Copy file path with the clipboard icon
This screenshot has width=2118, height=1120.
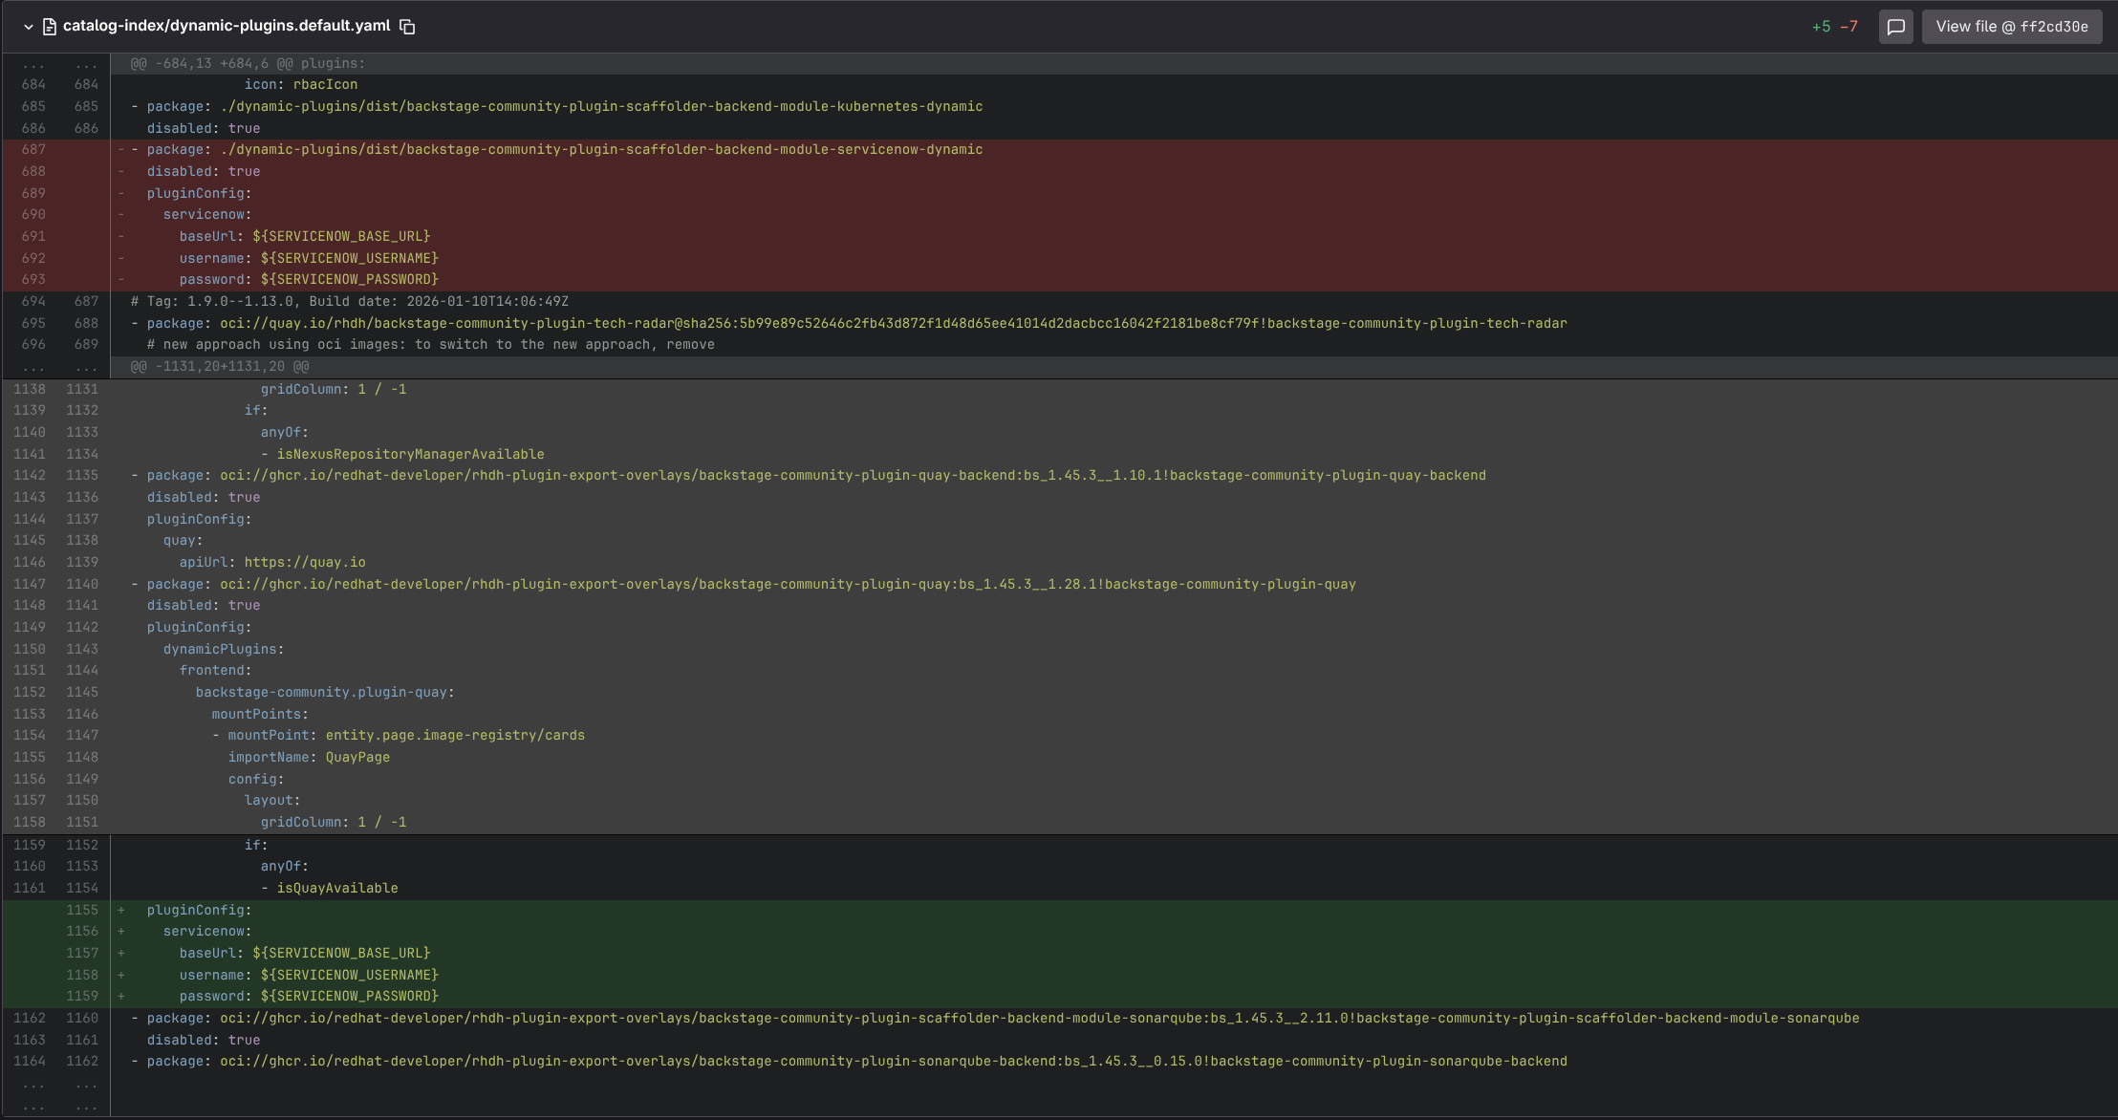[x=407, y=27]
